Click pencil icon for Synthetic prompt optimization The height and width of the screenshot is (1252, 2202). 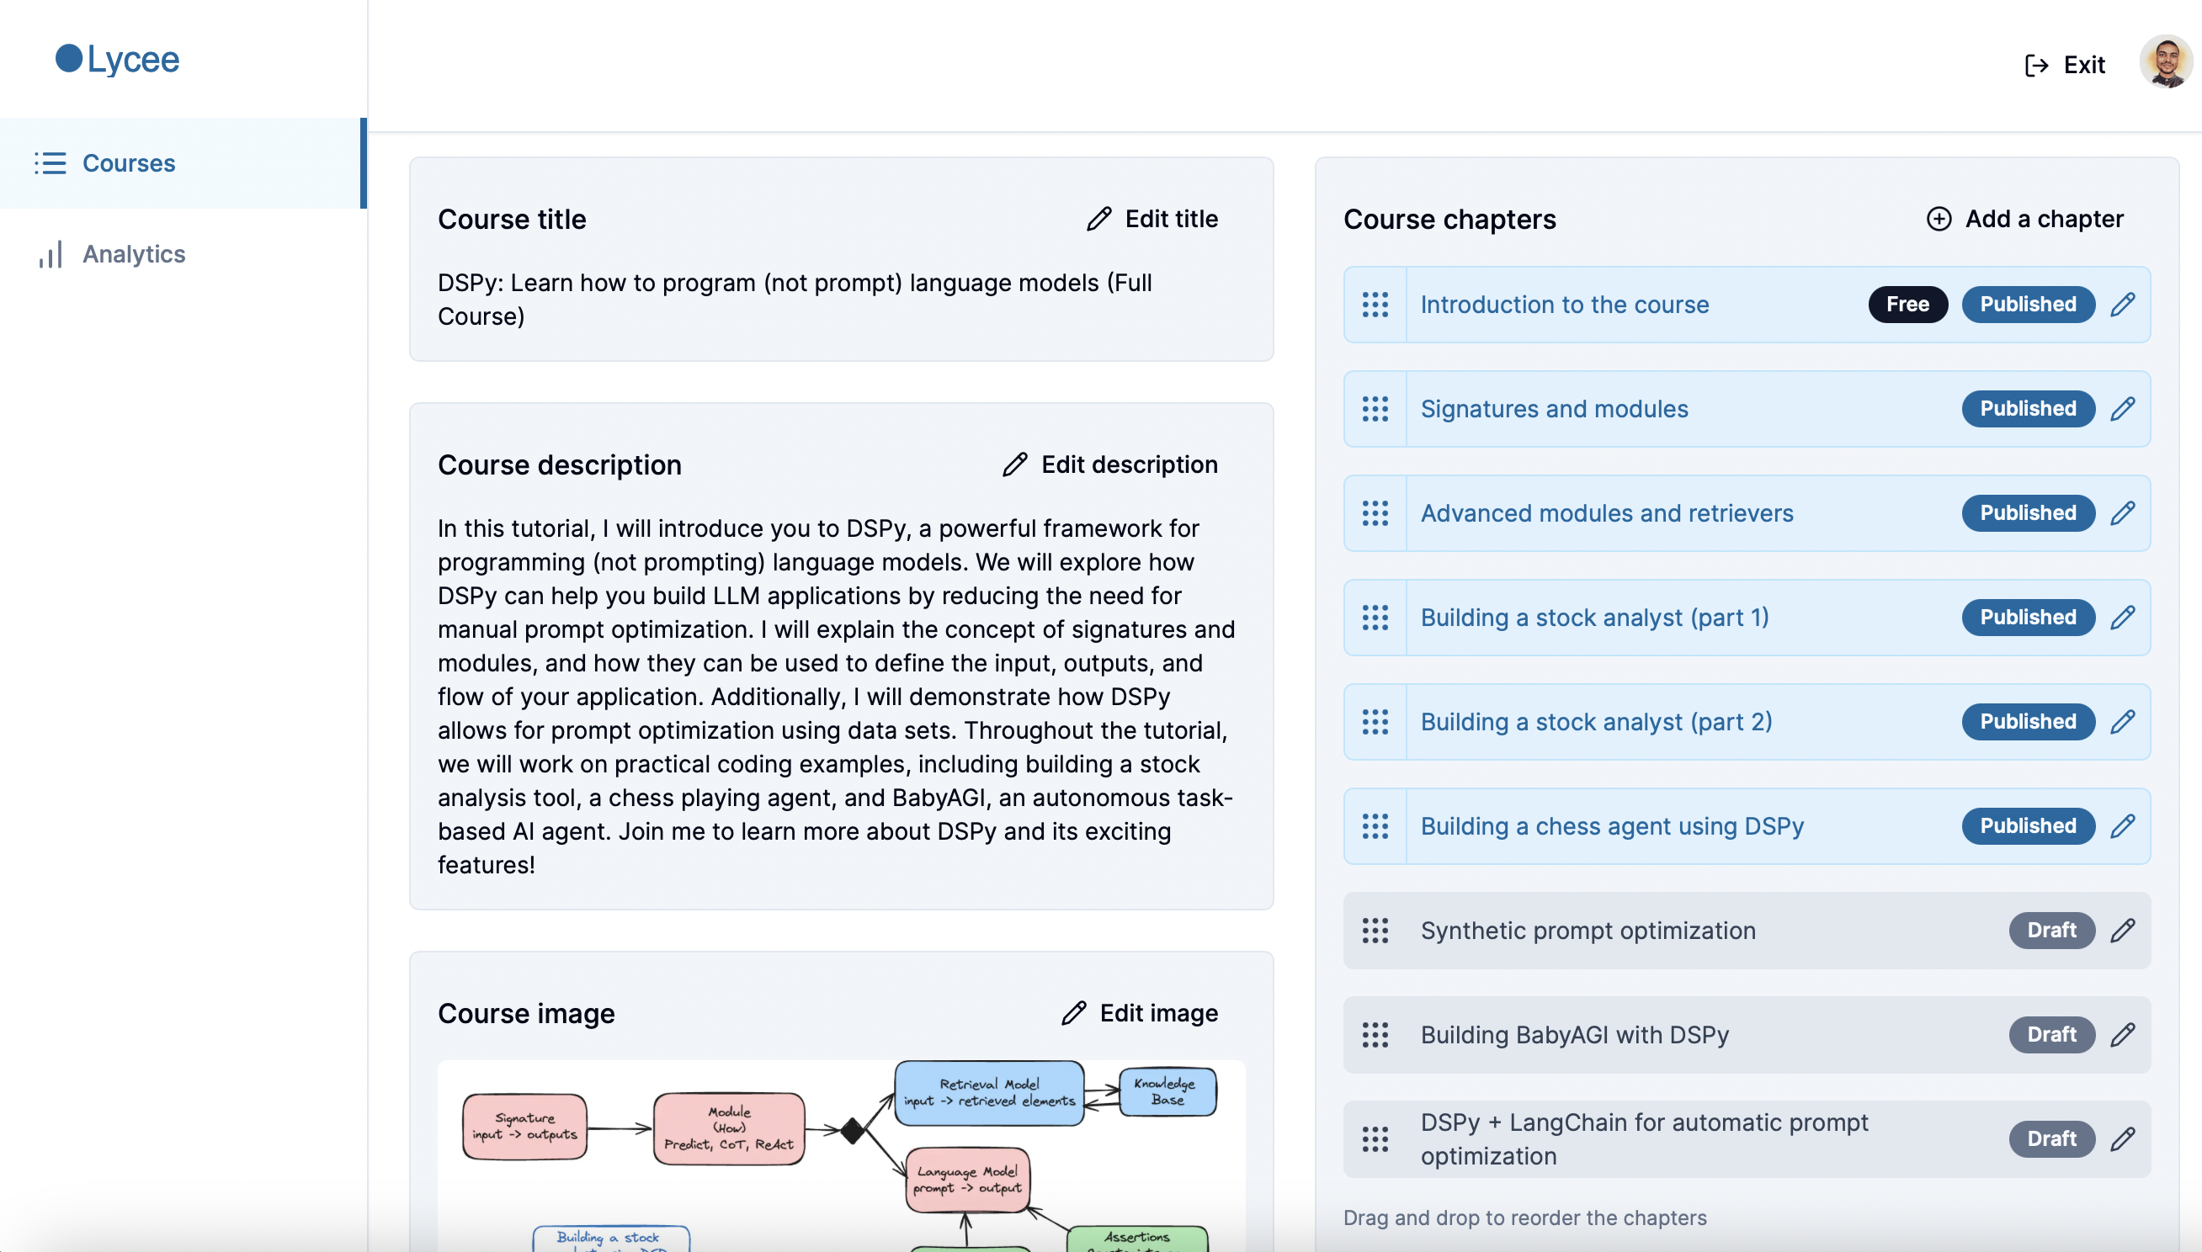click(x=2122, y=931)
